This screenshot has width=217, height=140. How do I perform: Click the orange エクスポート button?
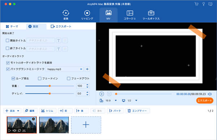[x=205, y=101]
